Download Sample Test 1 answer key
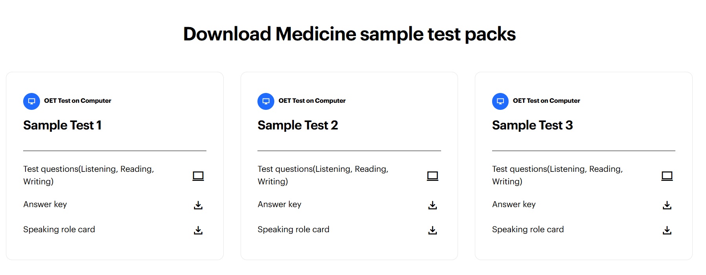This screenshot has height=275, width=706. click(198, 205)
